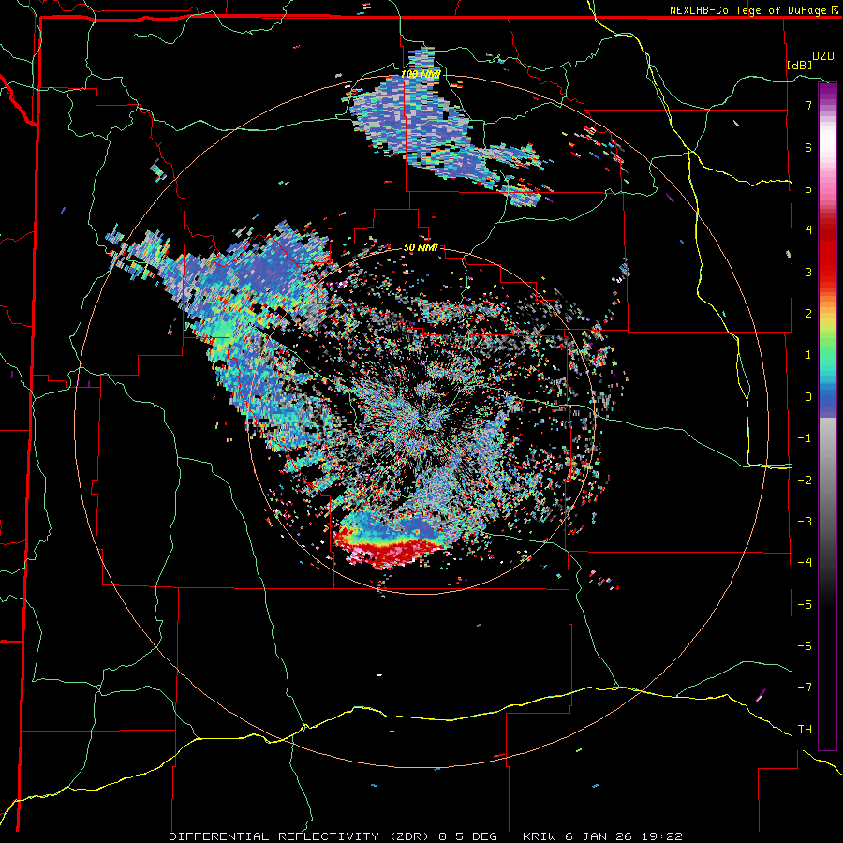
Task: Click the 0 value on the scale
Action: 808,397
